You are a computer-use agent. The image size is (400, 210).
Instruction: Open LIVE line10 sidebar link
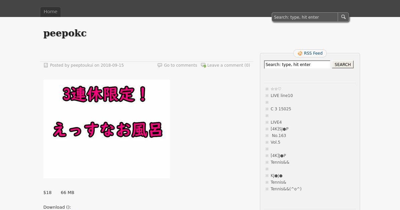tap(282, 96)
